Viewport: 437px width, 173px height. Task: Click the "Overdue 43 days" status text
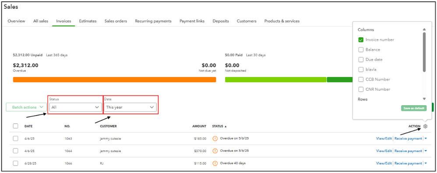233,163
